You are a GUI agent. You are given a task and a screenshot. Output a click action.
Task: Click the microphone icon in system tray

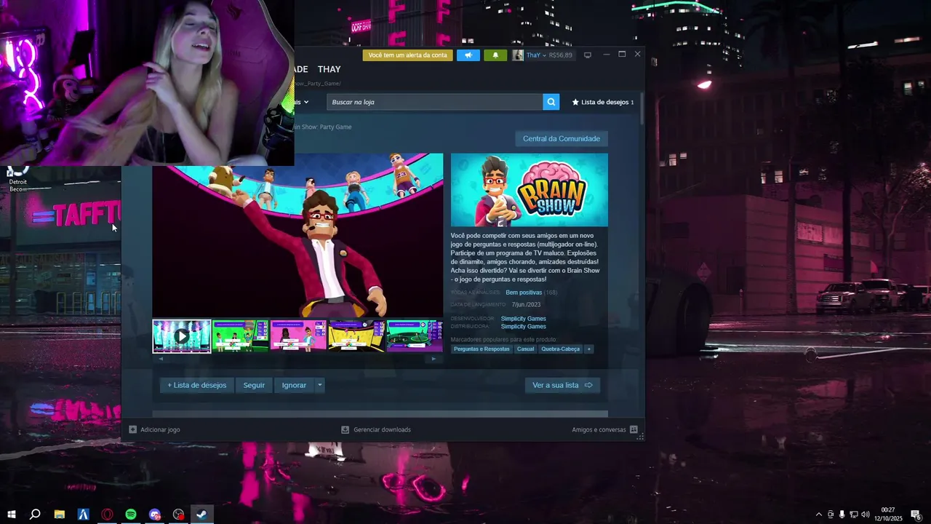tap(842, 515)
